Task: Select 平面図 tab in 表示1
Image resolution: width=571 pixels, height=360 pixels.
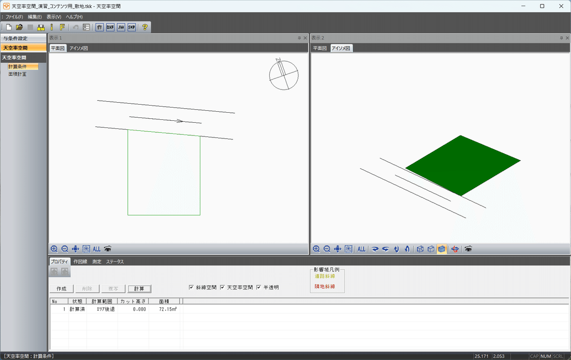Action: [58, 48]
